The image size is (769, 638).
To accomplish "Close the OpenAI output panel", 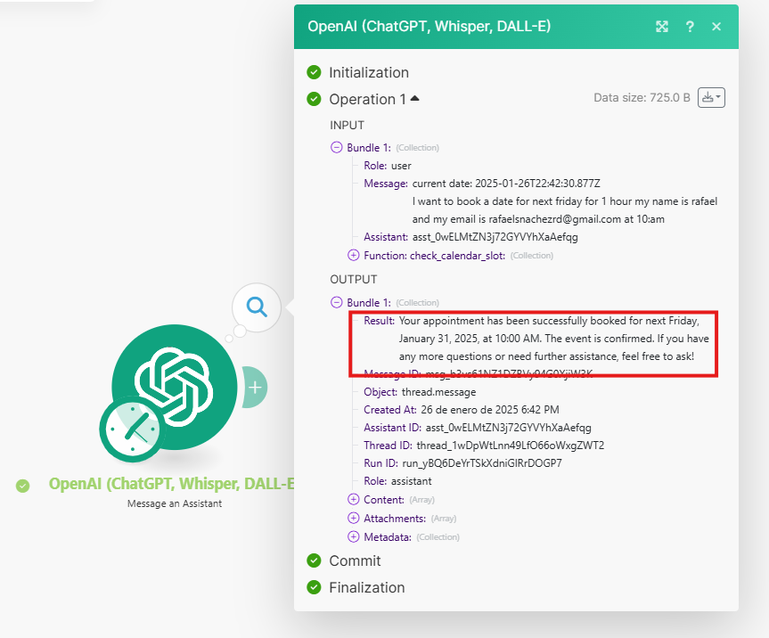I will (716, 27).
